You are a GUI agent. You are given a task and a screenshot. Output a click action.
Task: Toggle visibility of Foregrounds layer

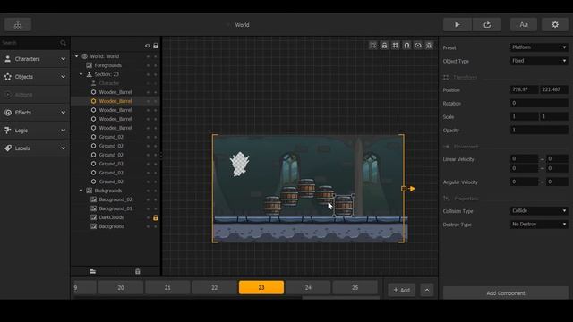point(148,65)
